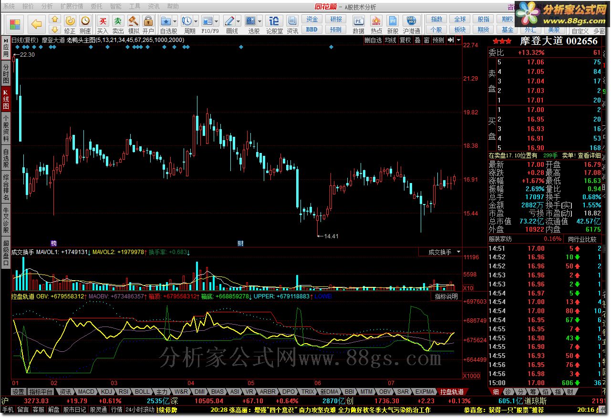
Task: Expand the 应用 side panel
Action: pos(6,48)
